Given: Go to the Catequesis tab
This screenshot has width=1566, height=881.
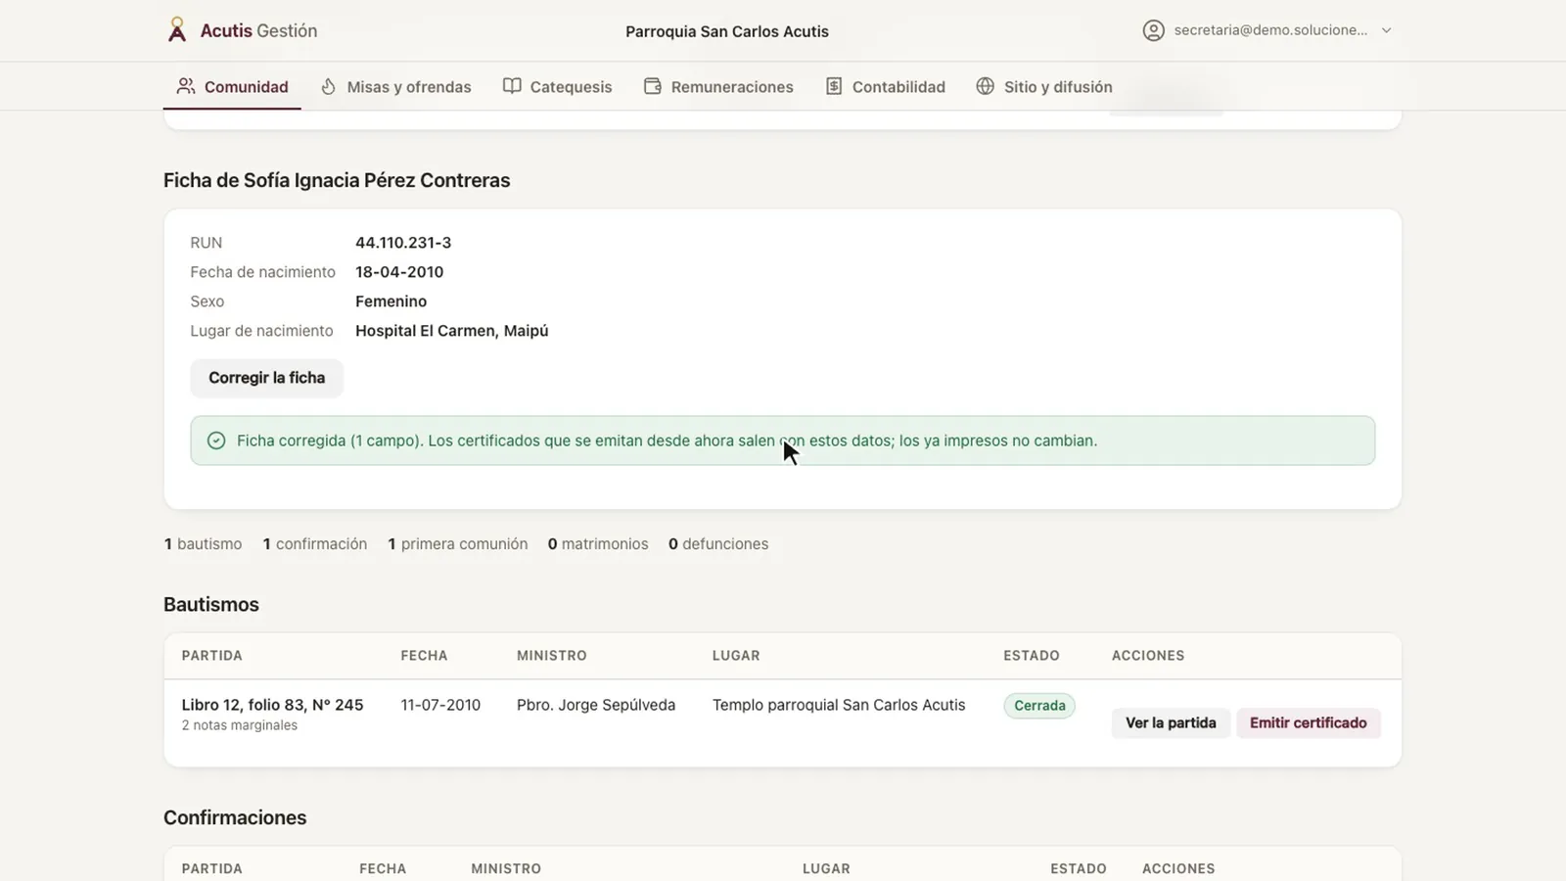Looking at the screenshot, I should pos(557,86).
